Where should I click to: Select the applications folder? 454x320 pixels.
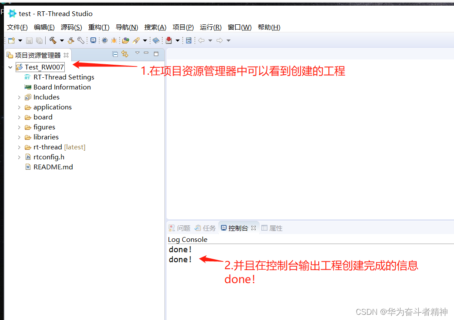point(53,107)
